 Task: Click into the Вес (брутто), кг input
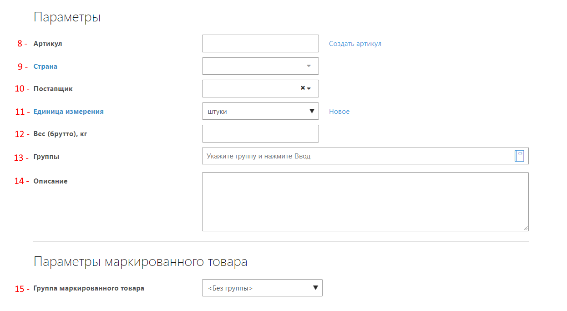coord(260,134)
